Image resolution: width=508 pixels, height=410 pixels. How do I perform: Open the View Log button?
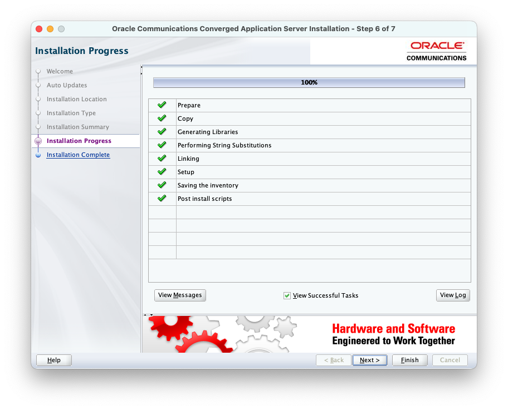coord(453,295)
